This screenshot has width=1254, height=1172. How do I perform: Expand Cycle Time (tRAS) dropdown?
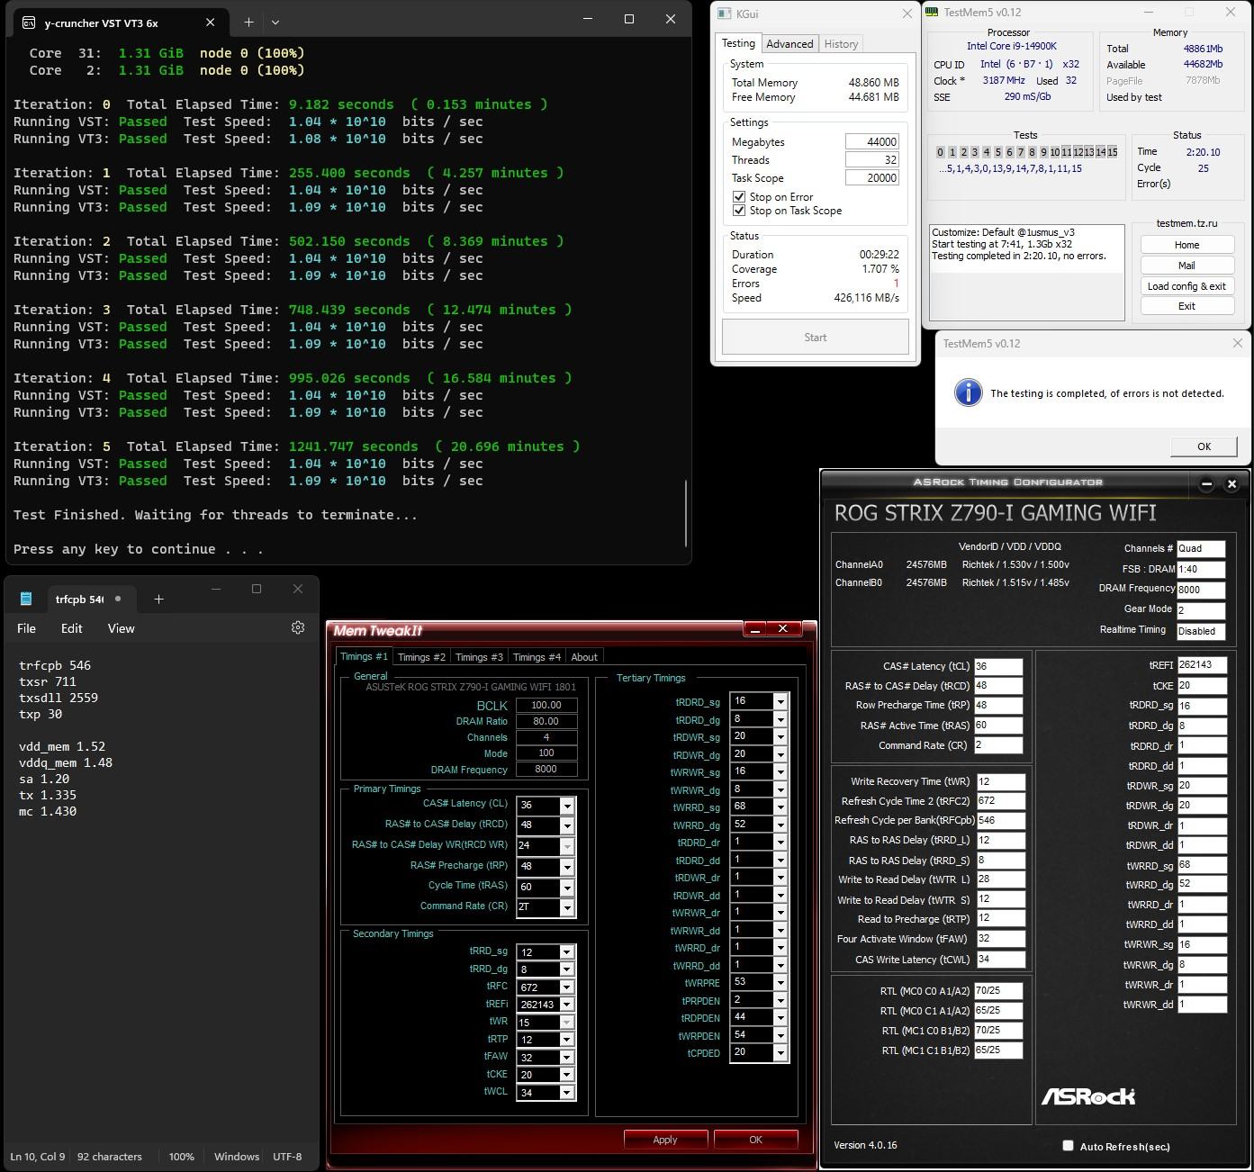point(567,888)
